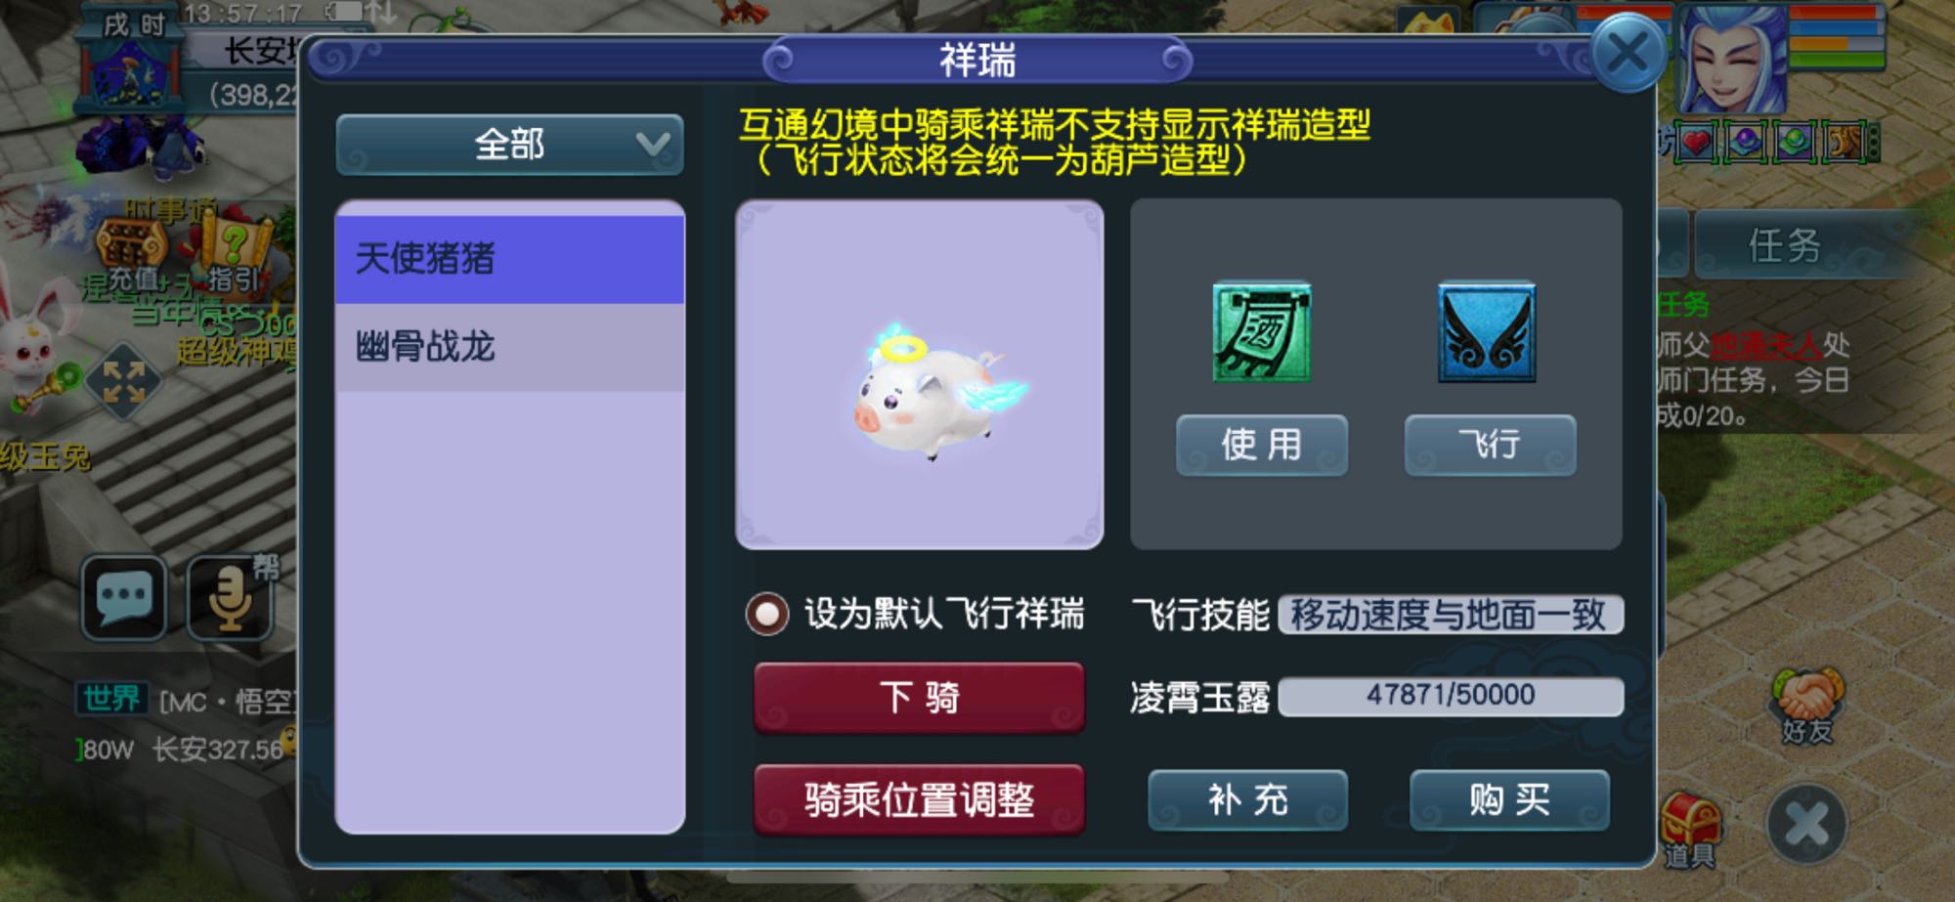Open the chat bubble icon
Image resolution: width=1955 pixels, height=902 pixels.
[124, 597]
